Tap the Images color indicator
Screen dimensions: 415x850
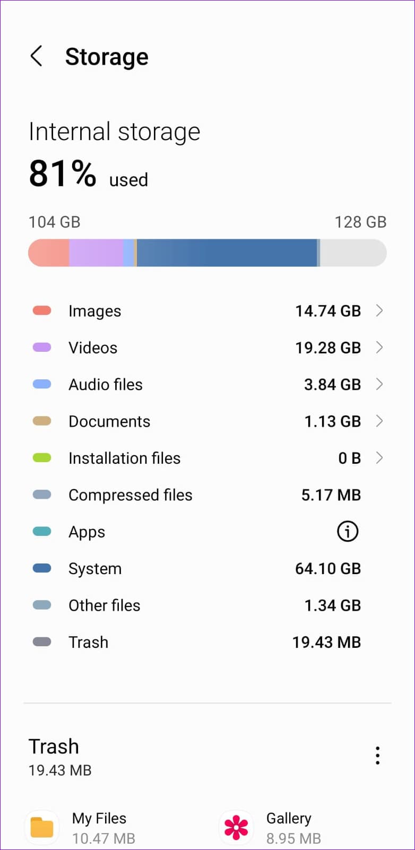click(x=42, y=311)
